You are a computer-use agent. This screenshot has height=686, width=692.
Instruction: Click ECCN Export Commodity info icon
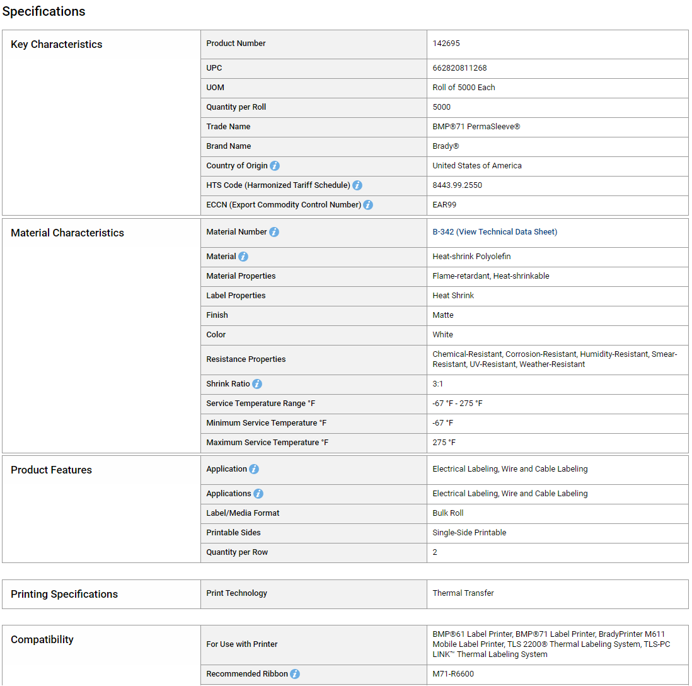[368, 205]
